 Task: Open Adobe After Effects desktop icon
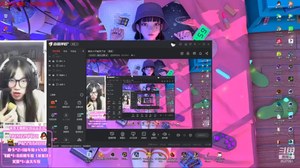[x=279, y=81]
